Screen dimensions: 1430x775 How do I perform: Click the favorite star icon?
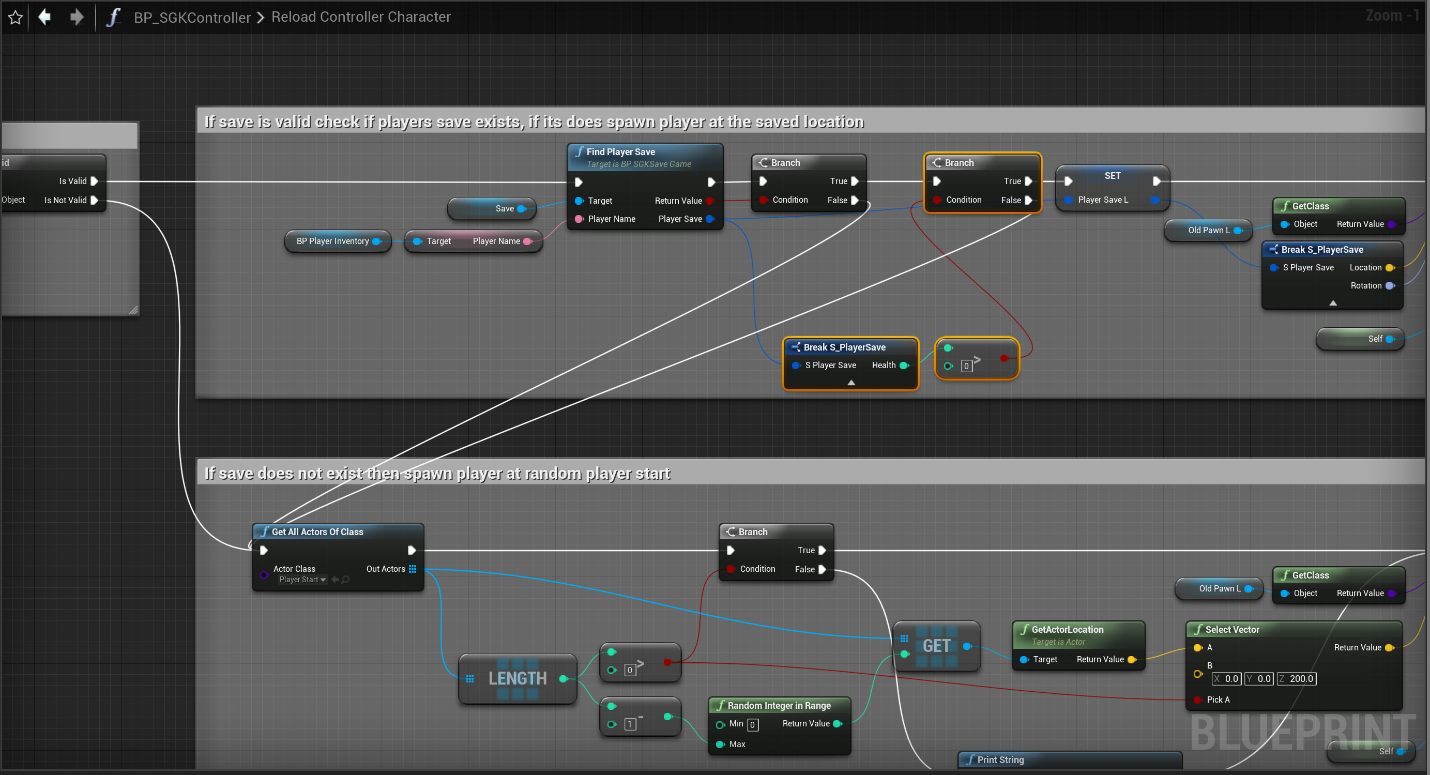tap(16, 17)
